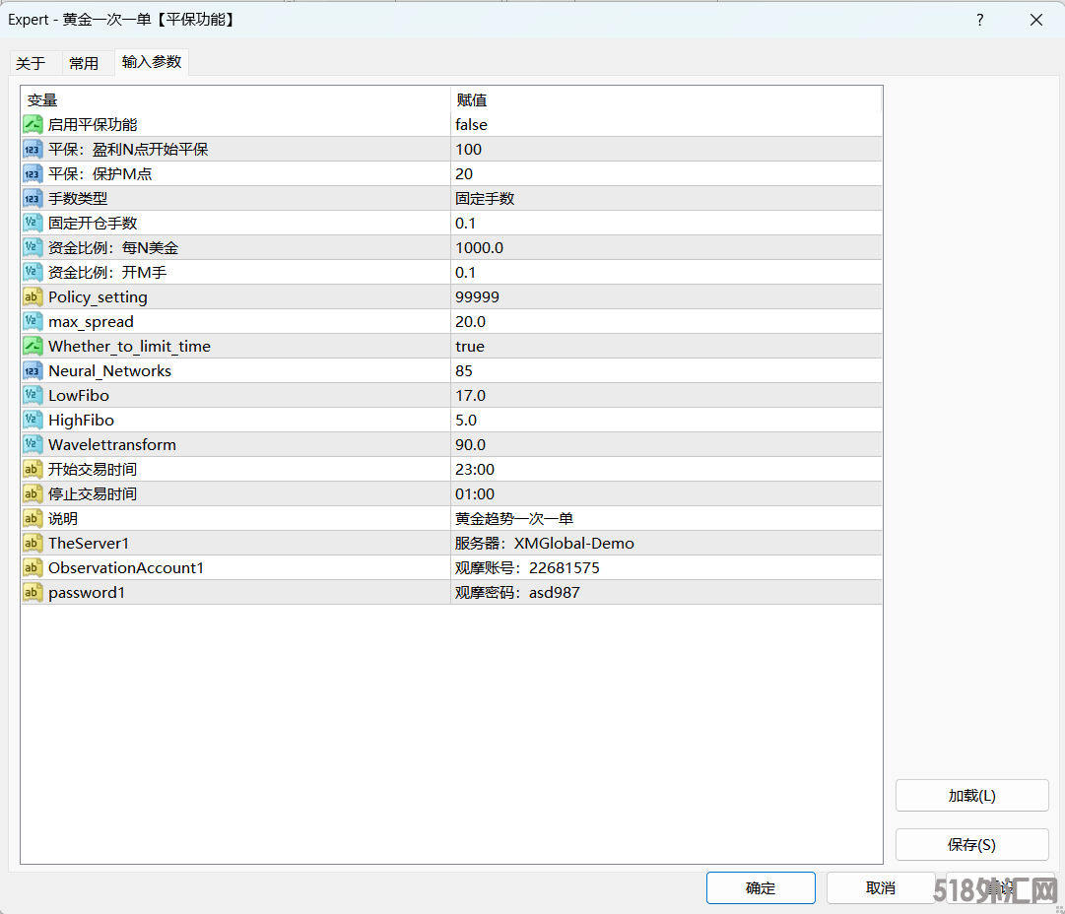
Task: Click the icon beside TheServer1
Action: click(x=33, y=544)
